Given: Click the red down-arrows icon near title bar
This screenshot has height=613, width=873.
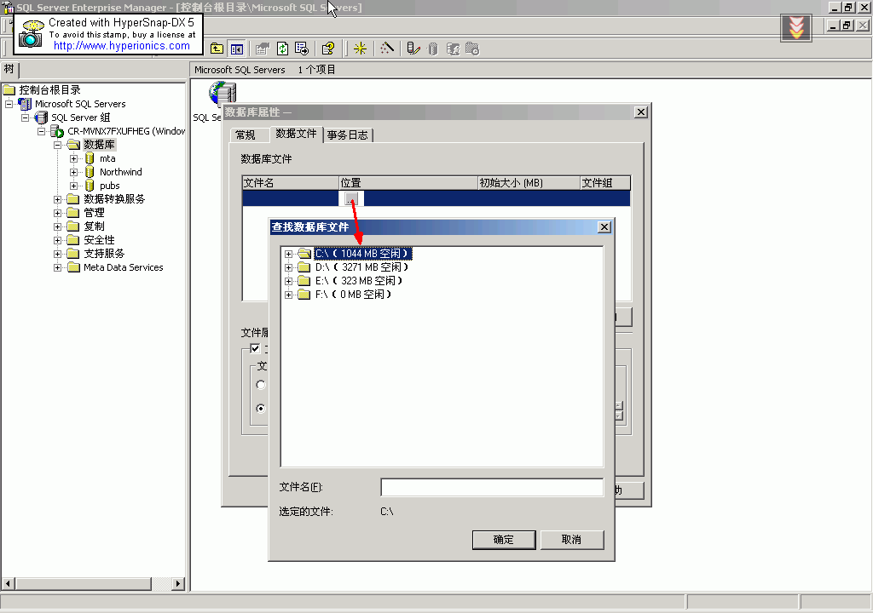Looking at the screenshot, I should (x=796, y=27).
